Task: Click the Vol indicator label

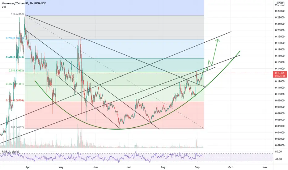Action: pyautogui.click(x=4, y=7)
